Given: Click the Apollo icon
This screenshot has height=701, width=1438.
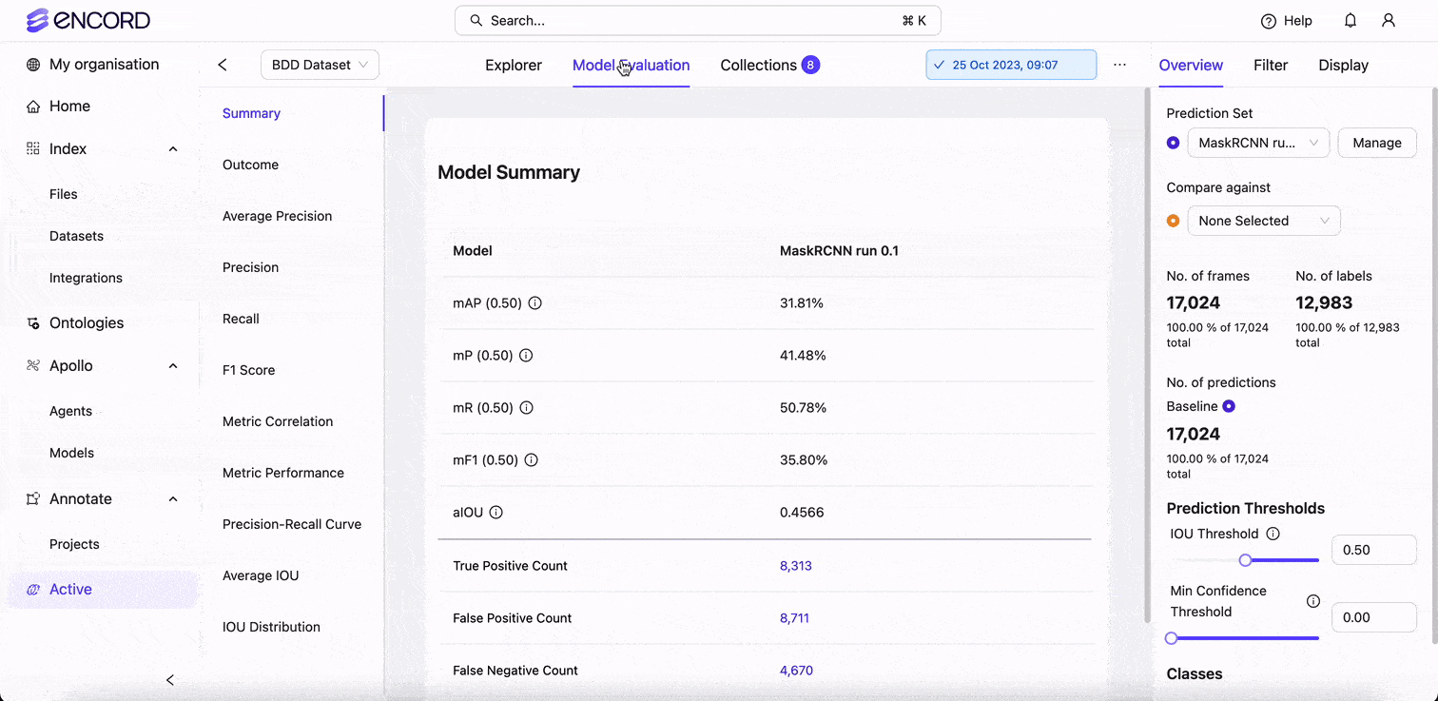Looking at the screenshot, I should pos(33,365).
